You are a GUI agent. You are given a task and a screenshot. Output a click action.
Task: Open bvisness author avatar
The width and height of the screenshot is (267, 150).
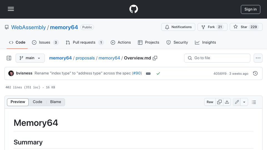pos(11,73)
